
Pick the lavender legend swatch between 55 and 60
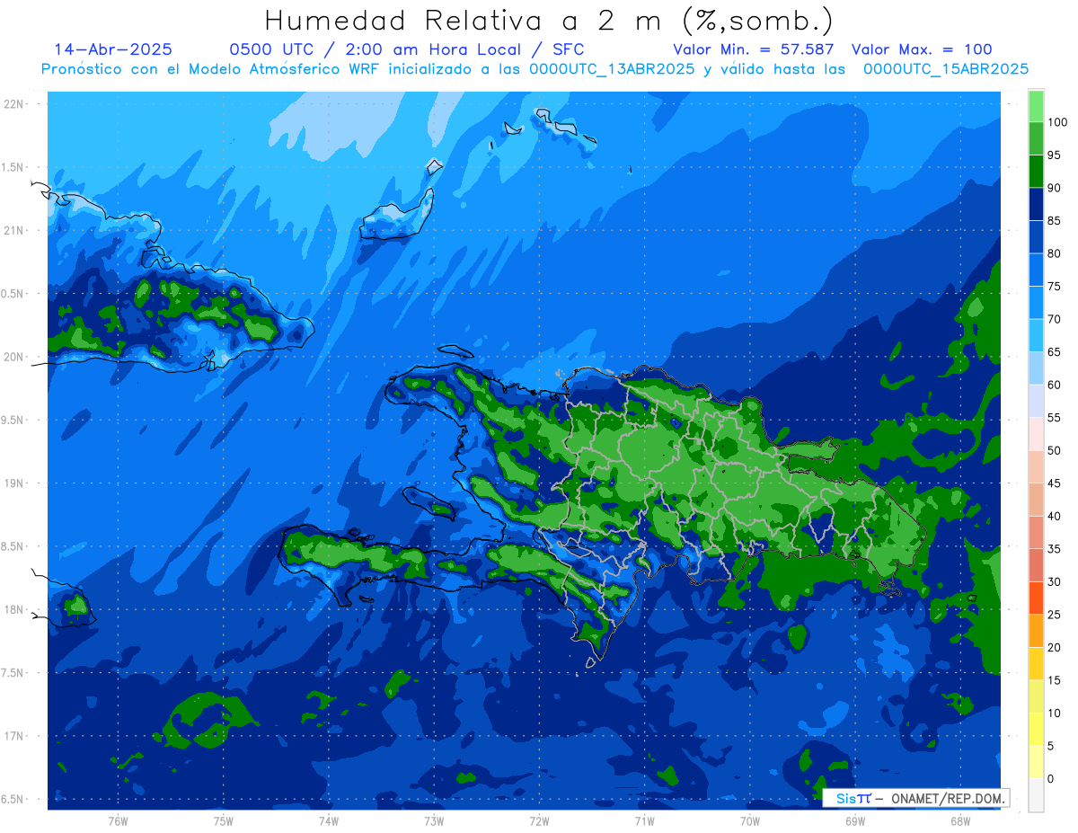1036,402
